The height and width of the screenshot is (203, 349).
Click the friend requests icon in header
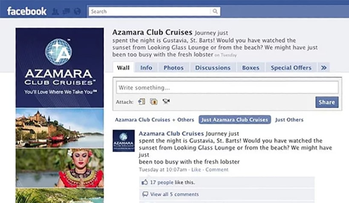pos(55,12)
